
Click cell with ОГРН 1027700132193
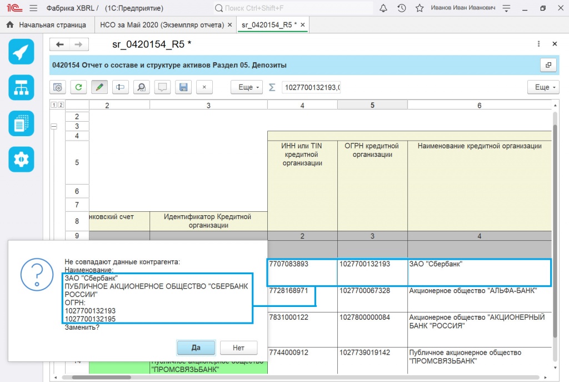coord(372,272)
